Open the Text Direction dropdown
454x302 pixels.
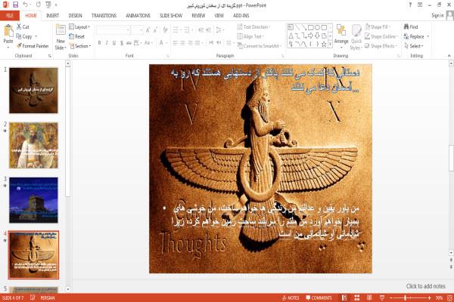[x=253, y=27]
